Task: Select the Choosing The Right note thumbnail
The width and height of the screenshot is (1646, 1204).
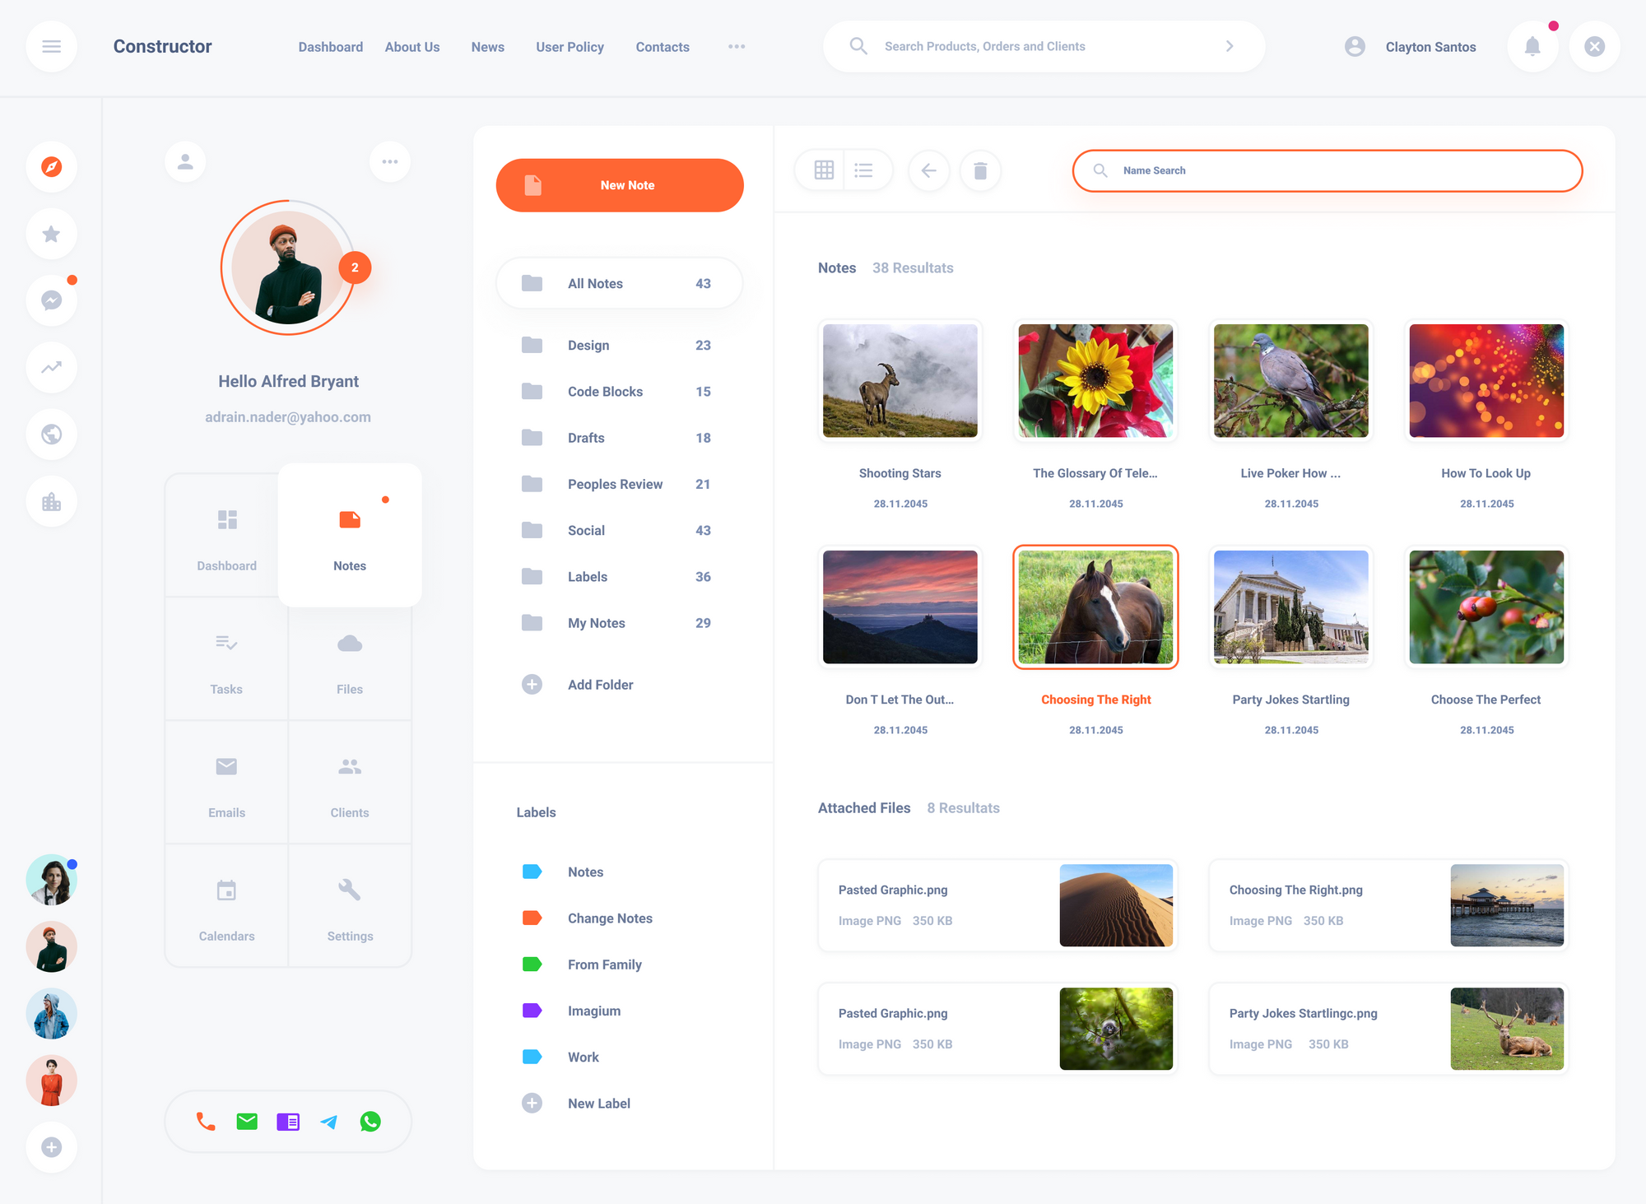Action: 1095,607
